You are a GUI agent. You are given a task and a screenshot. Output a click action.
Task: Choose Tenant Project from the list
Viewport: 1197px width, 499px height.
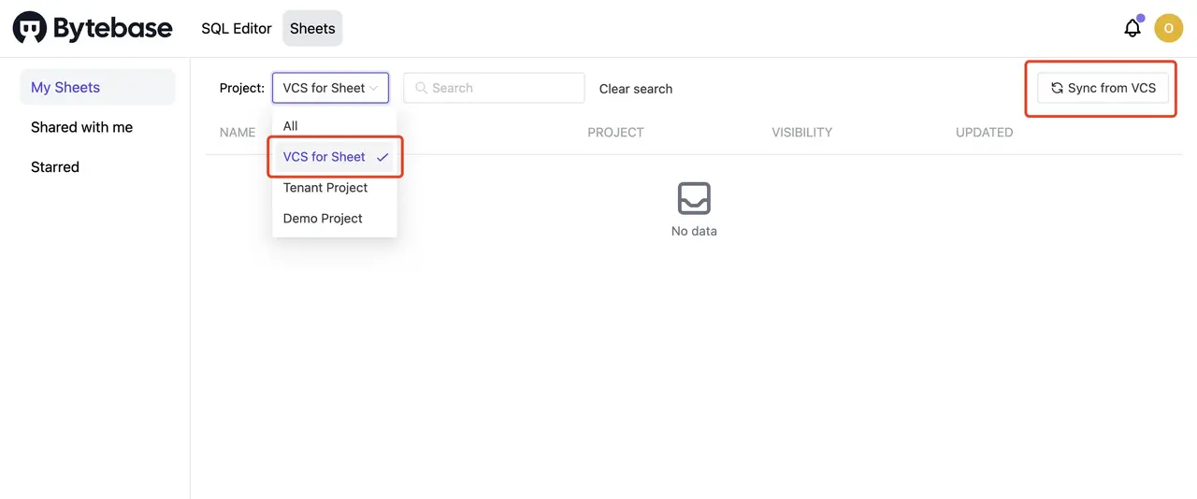325,188
